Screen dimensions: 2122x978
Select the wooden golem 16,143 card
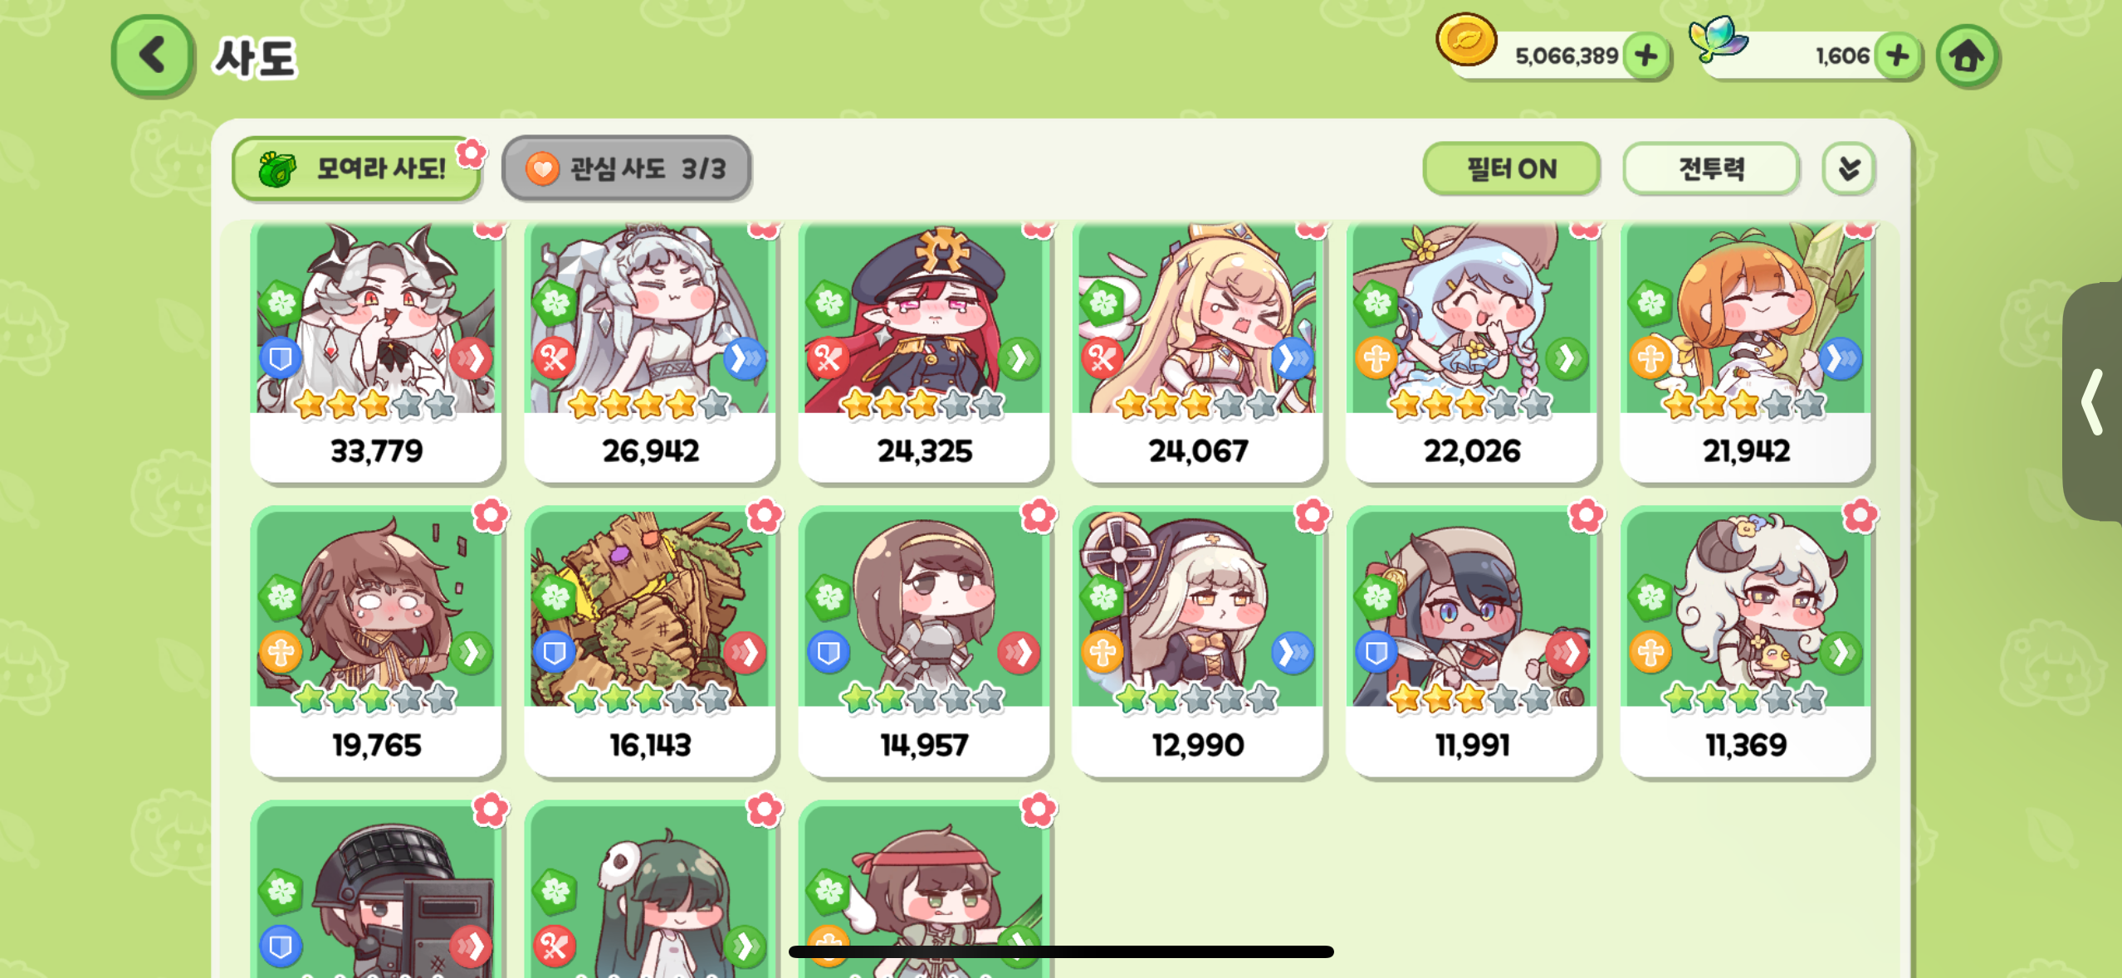tap(650, 643)
